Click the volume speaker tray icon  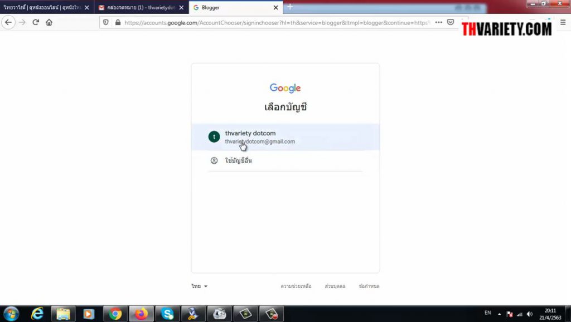click(530, 314)
